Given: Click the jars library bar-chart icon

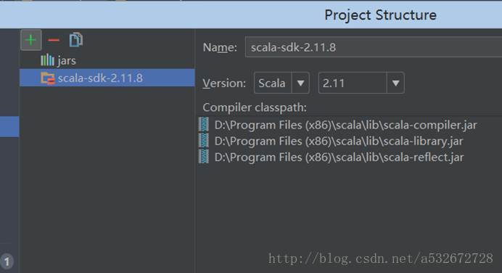Looking at the screenshot, I should (x=47, y=60).
